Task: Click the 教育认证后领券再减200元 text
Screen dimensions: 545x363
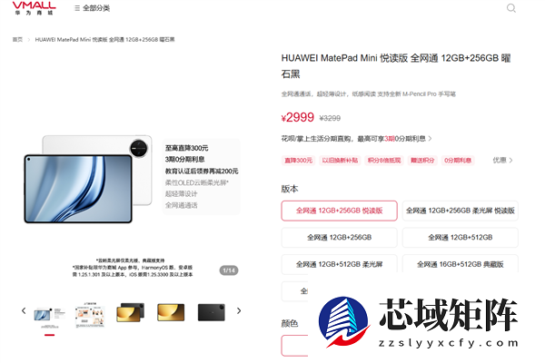Action: (202, 171)
